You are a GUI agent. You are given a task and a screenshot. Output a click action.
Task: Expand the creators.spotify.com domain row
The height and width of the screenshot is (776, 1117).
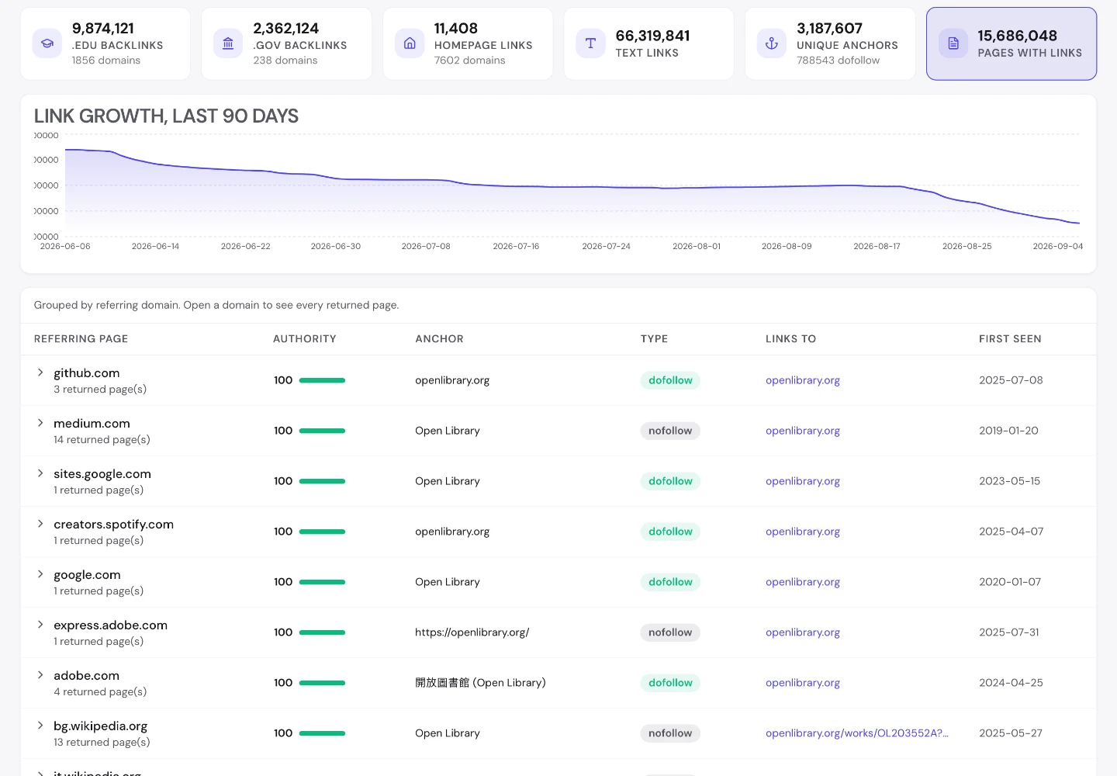coord(40,524)
